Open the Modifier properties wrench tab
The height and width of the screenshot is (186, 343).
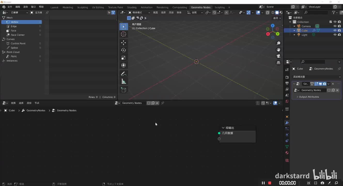(287, 123)
